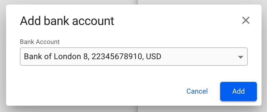Screen dimensions: 267x112
Task: Open the Bank of London 8 combo box
Action: (134, 57)
